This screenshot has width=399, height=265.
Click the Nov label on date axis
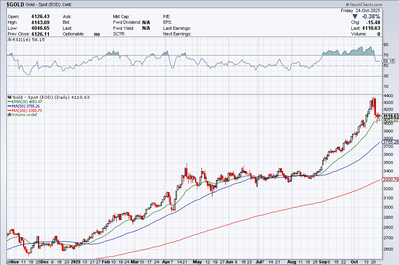(15, 262)
